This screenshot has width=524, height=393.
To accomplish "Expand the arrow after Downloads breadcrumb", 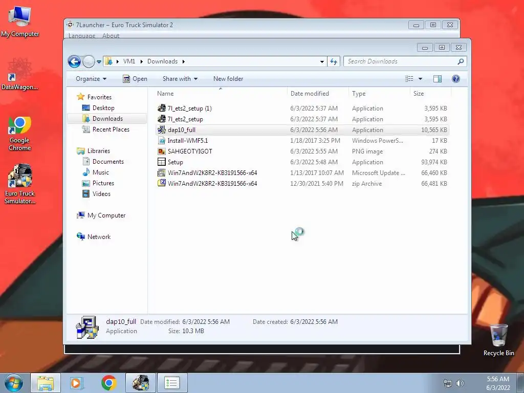I will [x=184, y=61].
